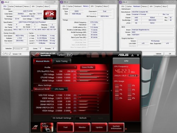Image resolution: width=177 pixels, height=133 pixels.
Task: Switch to Manual Mode
Action: click(42, 61)
